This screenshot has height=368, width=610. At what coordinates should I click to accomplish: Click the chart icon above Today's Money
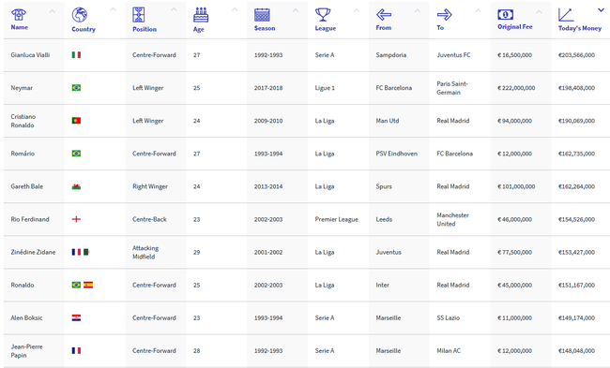(x=566, y=15)
